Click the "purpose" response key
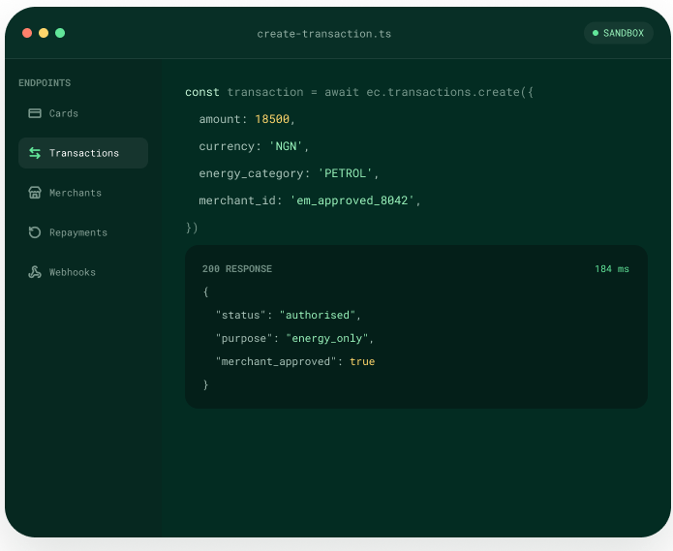This screenshot has width=673, height=551. pos(244,339)
